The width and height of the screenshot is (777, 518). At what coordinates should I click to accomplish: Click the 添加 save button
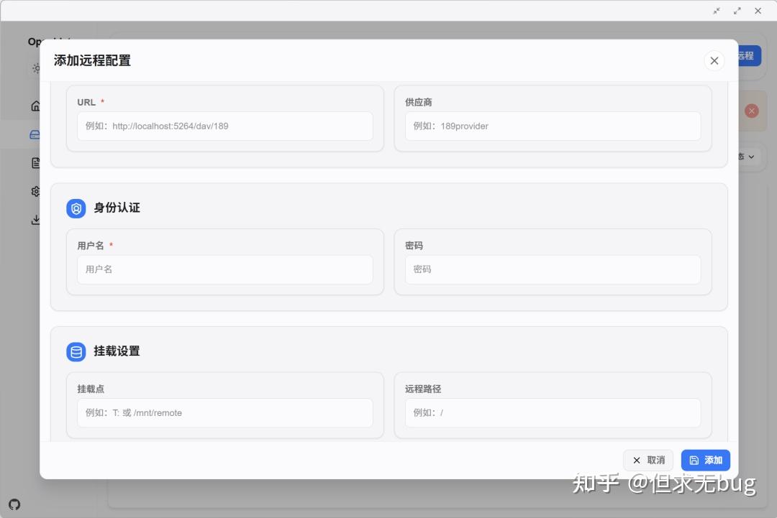[705, 460]
